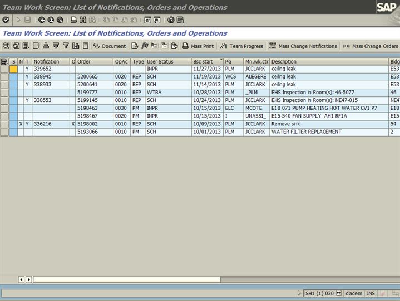Image resolution: width=400 pixels, height=301 pixels.
Task: Click the Cancel icon in the top toolbar
Action: coord(60,20)
